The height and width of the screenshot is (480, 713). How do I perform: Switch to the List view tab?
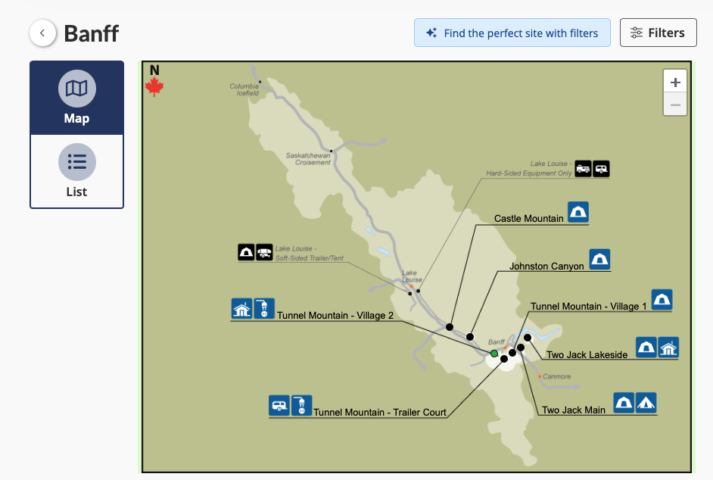(x=76, y=172)
